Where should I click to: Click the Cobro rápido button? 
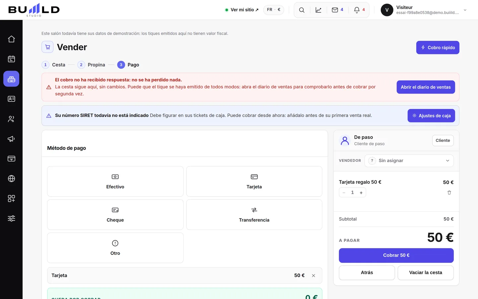(x=438, y=48)
